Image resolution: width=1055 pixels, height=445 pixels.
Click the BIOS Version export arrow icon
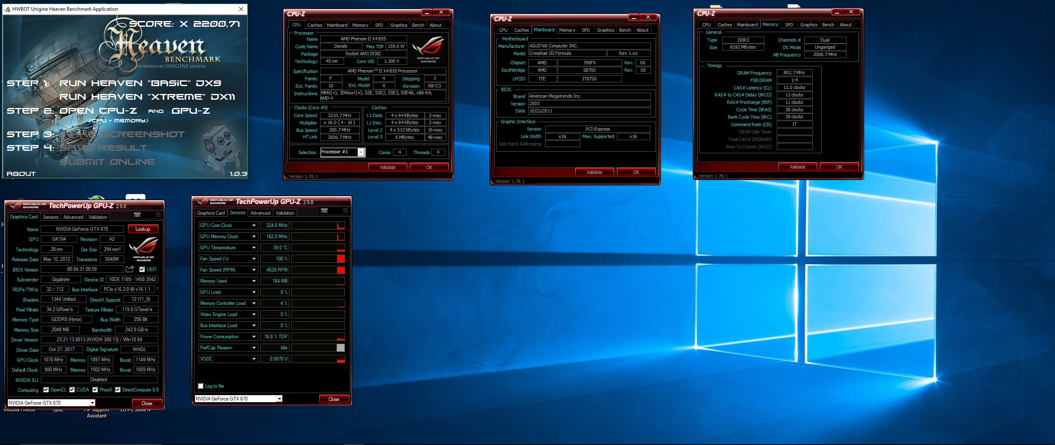click(x=130, y=269)
